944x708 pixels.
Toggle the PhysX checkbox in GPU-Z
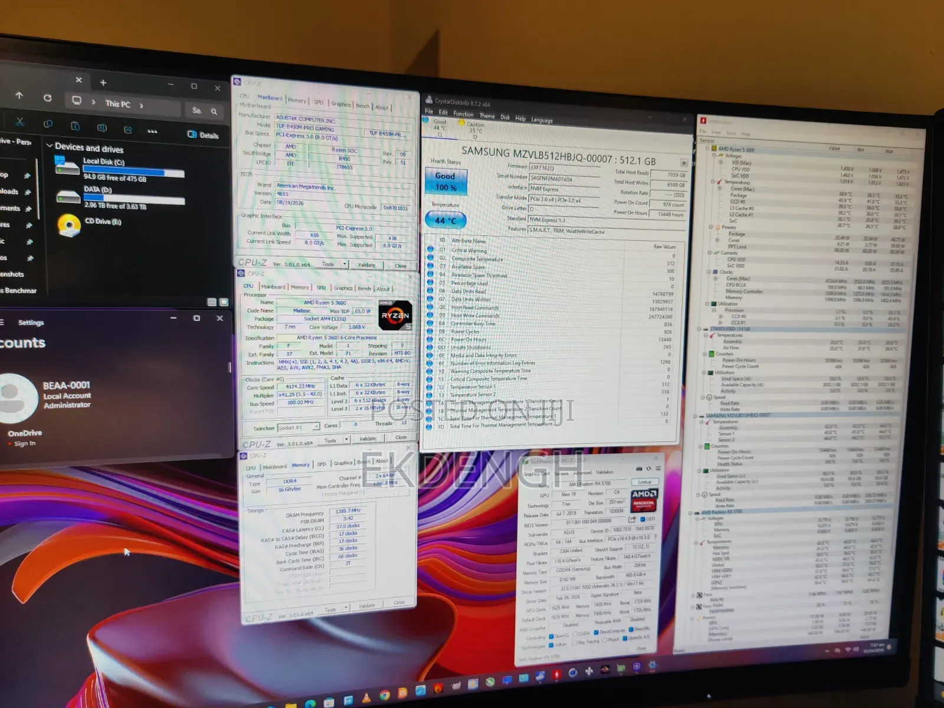tap(604, 640)
